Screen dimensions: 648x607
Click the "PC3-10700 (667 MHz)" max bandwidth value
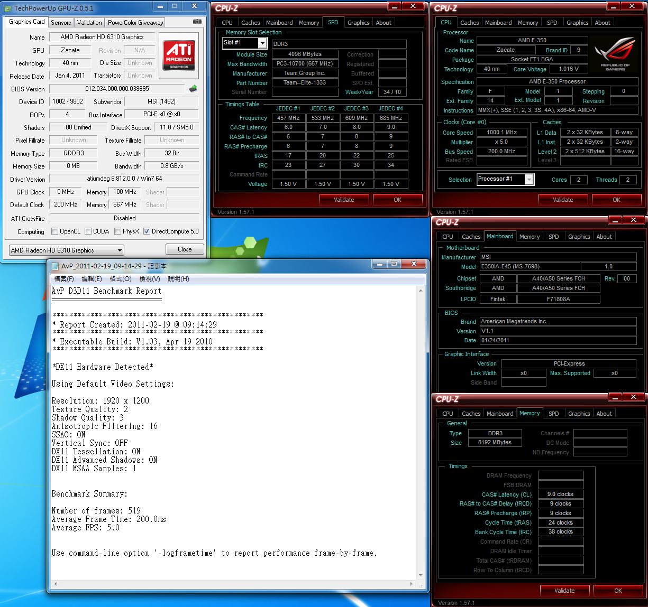click(304, 64)
